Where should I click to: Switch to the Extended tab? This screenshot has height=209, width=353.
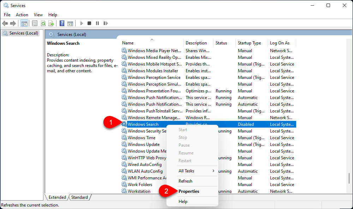click(57, 197)
